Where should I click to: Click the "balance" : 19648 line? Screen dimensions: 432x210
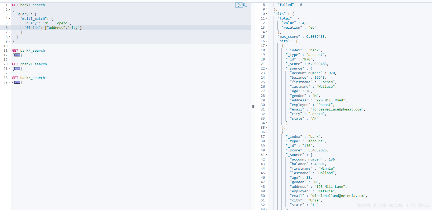(x=308, y=78)
